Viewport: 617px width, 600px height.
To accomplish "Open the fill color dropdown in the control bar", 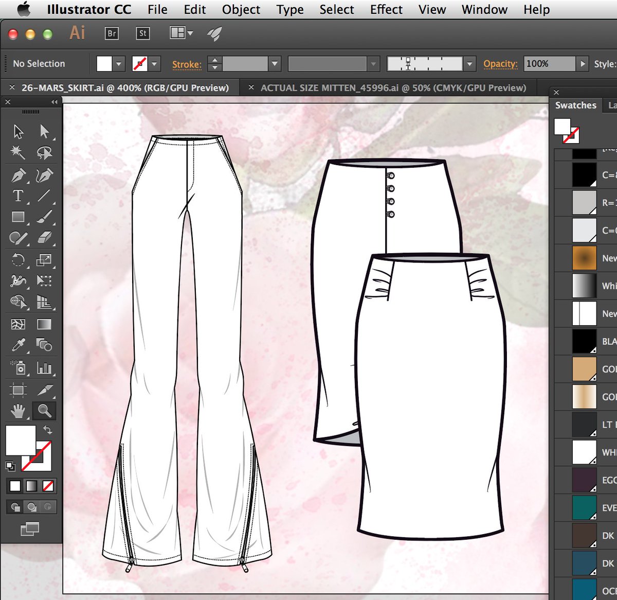I will tap(119, 64).
